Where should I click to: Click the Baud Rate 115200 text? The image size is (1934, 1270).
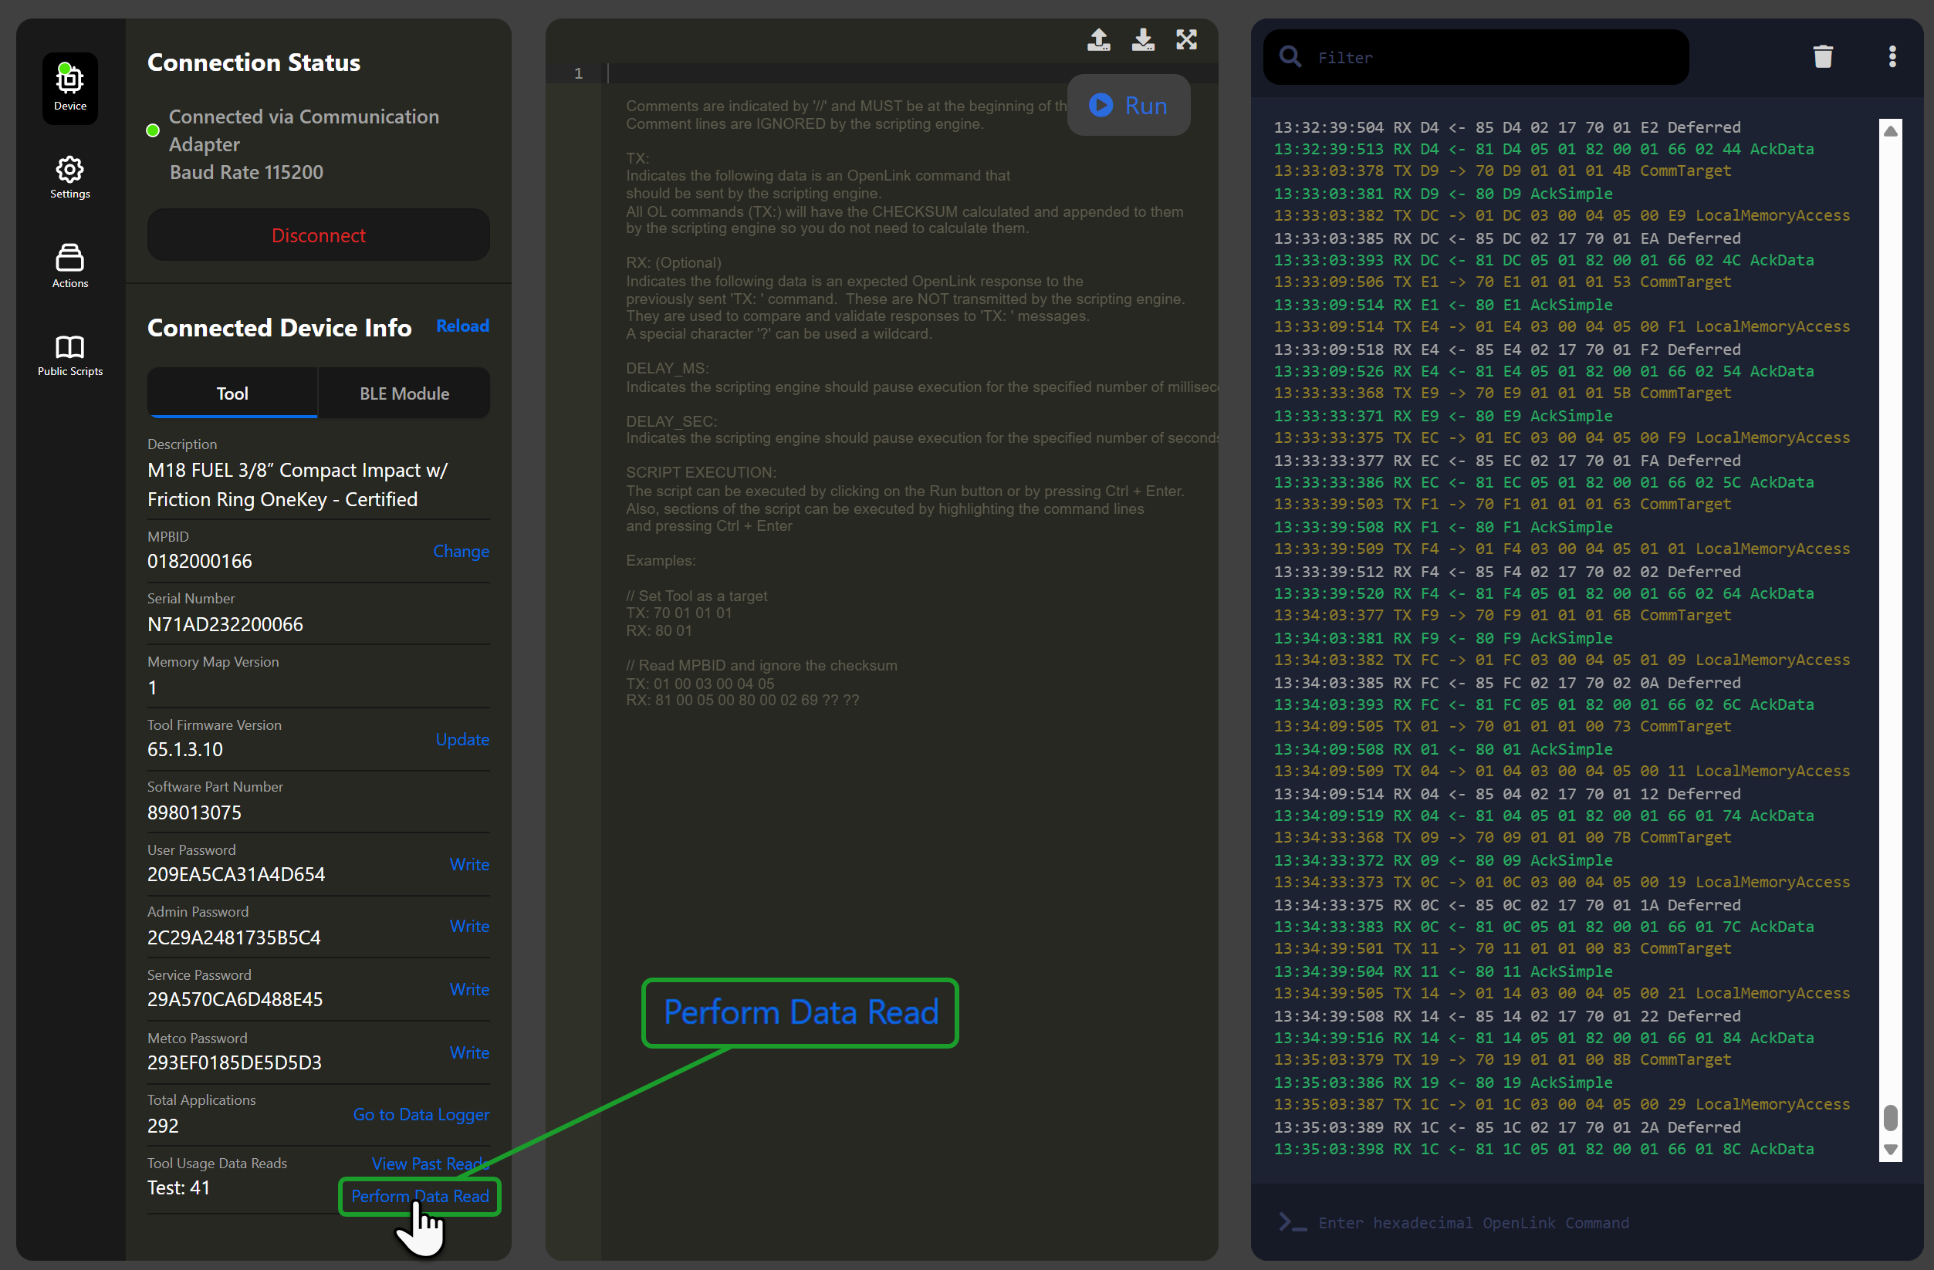coord(246,172)
